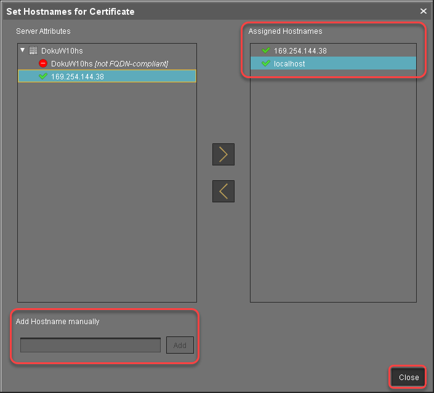This screenshot has height=393, width=434.
Task: Select the DokuW10hs root server entry
Action: tap(62, 51)
